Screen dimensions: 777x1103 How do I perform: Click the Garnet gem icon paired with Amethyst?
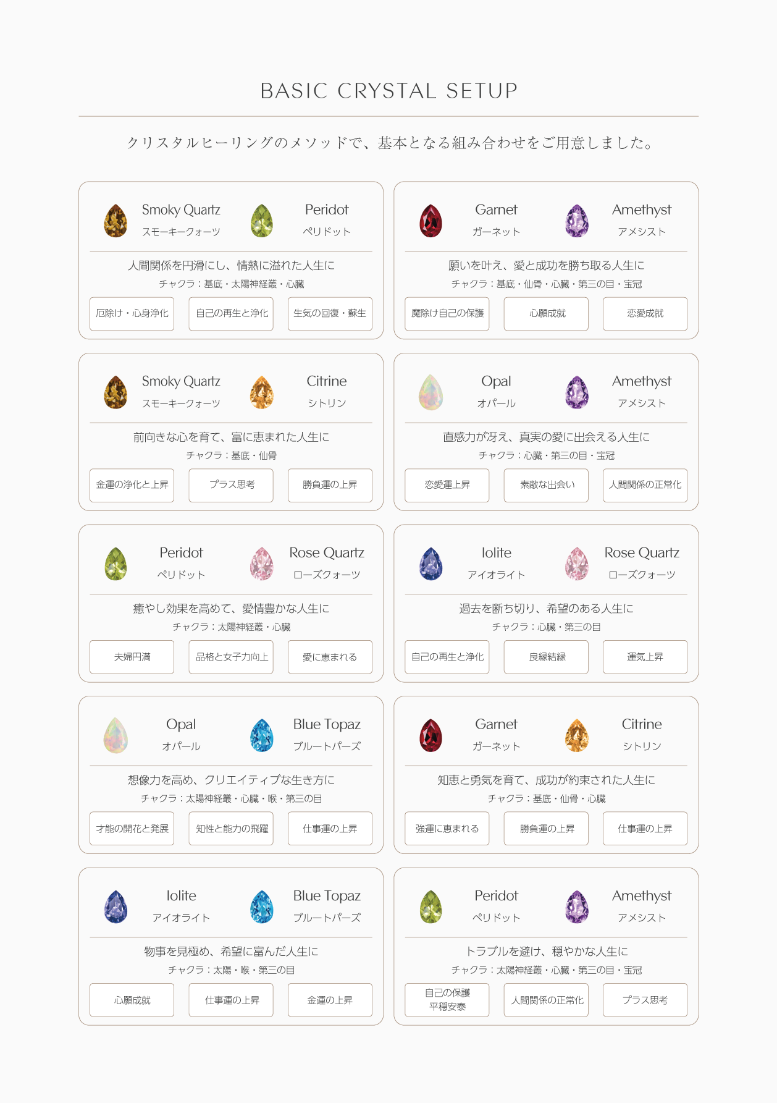(430, 221)
